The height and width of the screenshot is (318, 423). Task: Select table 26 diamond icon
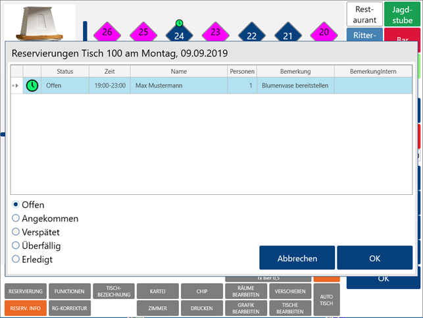pos(107,32)
